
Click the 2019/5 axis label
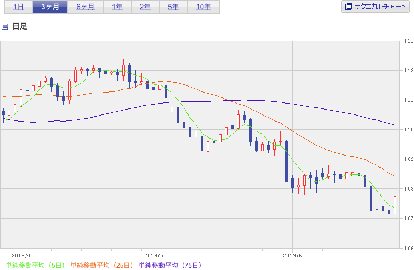(154, 256)
